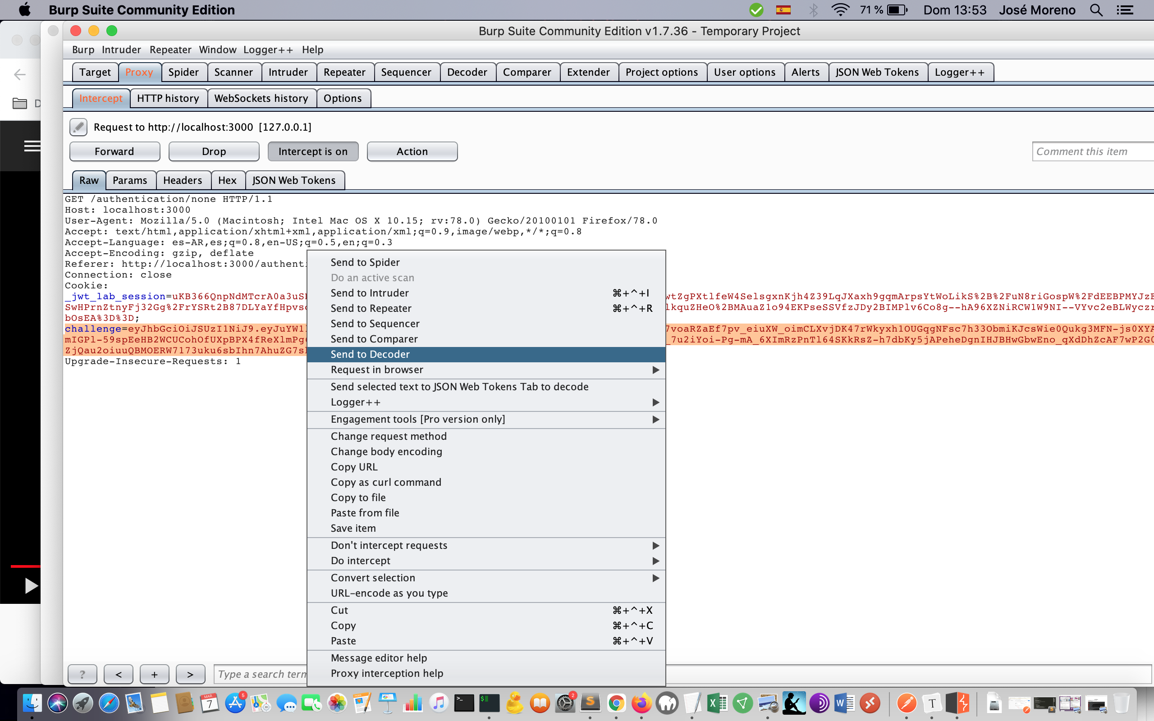Expand the Request in browser submenu
The height and width of the screenshot is (721, 1154).
(x=486, y=370)
